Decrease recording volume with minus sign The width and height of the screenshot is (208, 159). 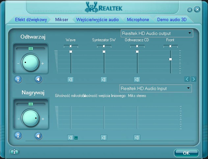(x=18, y=119)
